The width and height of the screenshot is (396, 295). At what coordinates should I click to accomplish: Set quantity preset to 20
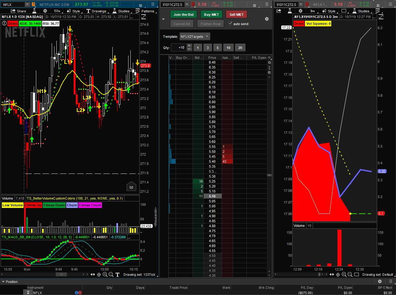[x=240, y=47]
